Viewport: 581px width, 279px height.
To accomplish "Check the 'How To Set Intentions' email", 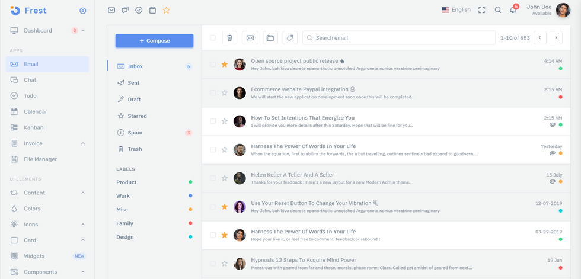I will [213, 121].
